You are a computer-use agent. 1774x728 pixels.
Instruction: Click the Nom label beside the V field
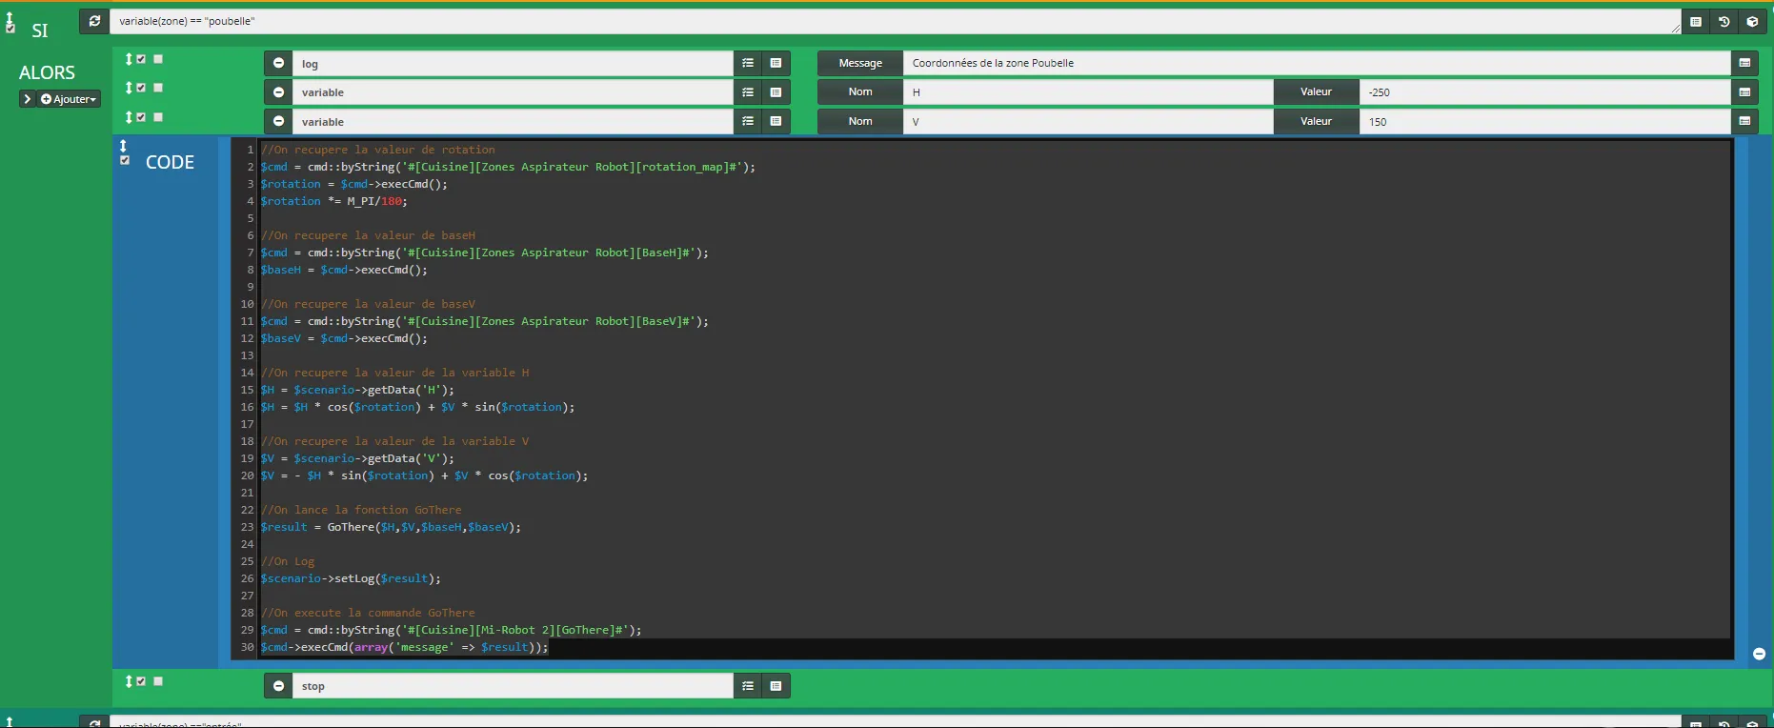pyautogui.click(x=860, y=121)
